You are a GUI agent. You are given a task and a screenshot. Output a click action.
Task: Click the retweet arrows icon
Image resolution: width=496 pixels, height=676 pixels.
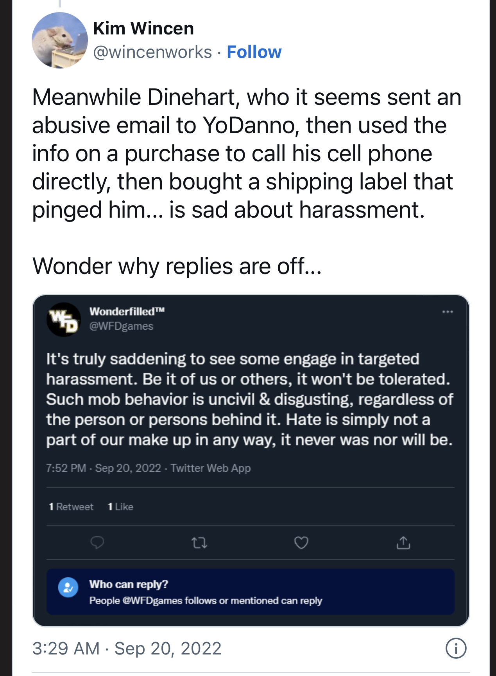click(x=199, y=543)
